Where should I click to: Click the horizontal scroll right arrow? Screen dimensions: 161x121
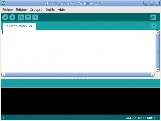coord(152,74)
